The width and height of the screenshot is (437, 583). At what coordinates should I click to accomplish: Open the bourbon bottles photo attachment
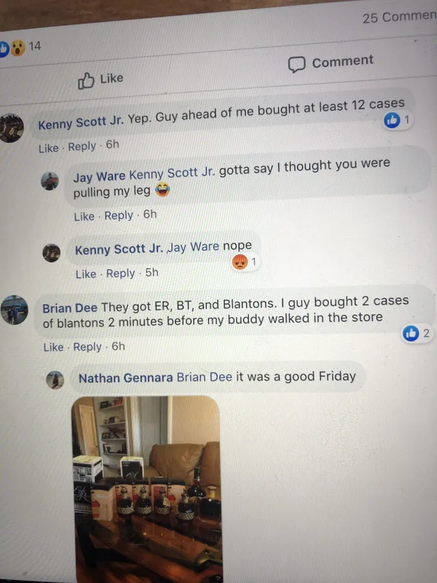click(147, 489)
